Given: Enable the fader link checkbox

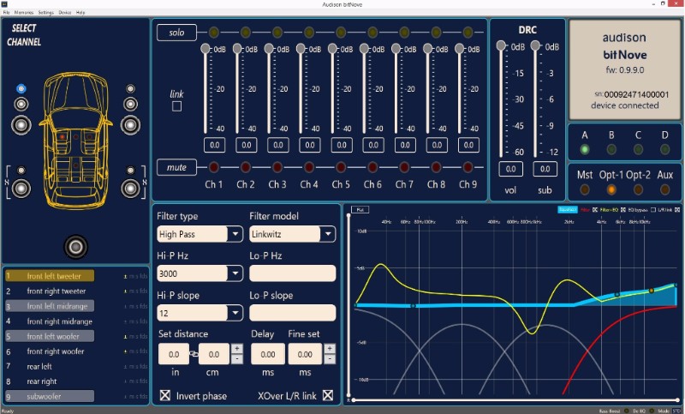Looking at the screenshot, I should tap(177, 106).
